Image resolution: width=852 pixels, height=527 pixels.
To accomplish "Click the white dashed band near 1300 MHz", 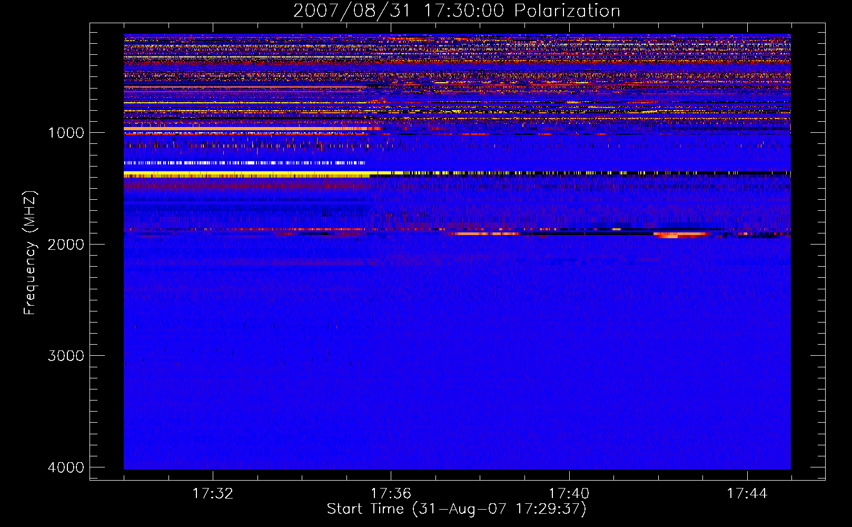I will tap(244, 163).
